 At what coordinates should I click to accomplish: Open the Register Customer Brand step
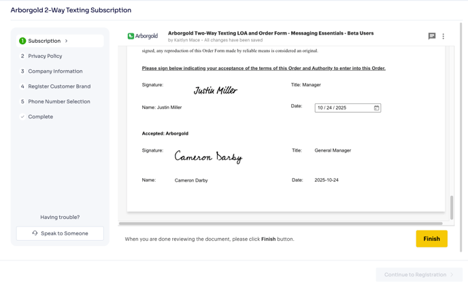pos(59,86)
